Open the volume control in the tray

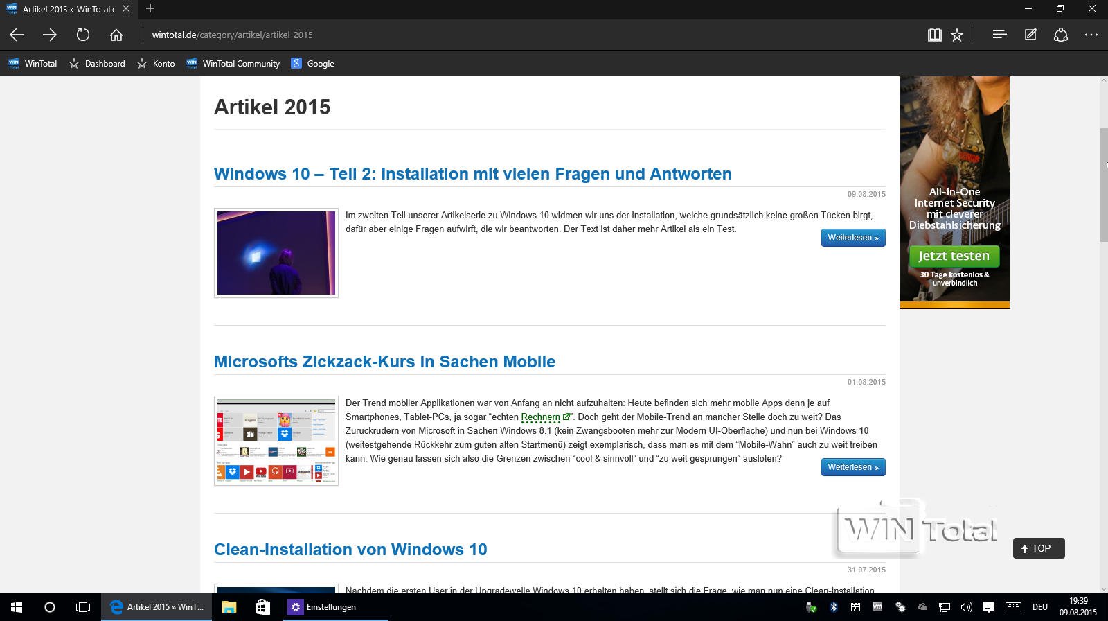[x=967, y=607]
